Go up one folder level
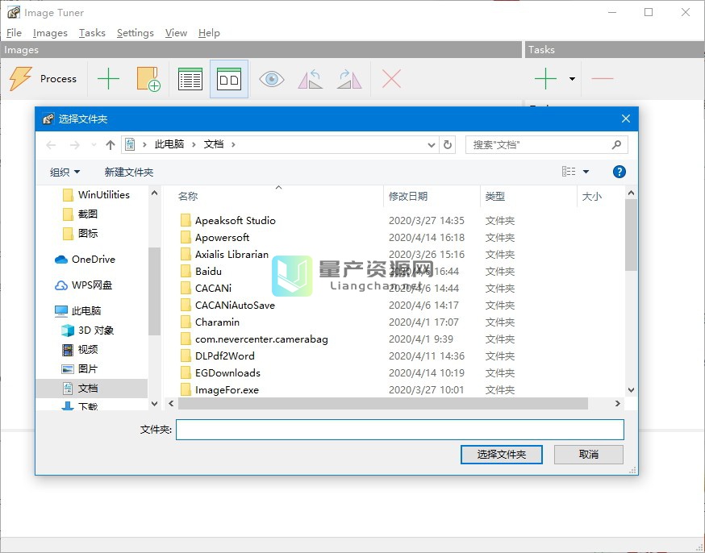Viewport: 705px width, 553px height. (111, 144)
